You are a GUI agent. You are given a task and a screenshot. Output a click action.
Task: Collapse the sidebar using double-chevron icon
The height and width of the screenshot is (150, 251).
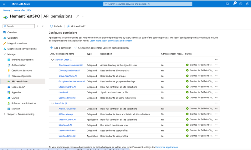click(43, 26)
